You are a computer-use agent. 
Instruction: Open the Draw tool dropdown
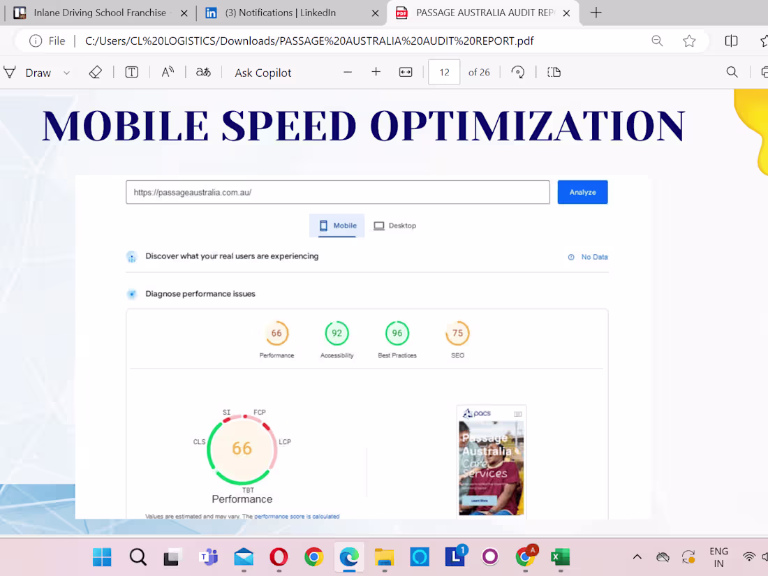(x=66, y=72)
